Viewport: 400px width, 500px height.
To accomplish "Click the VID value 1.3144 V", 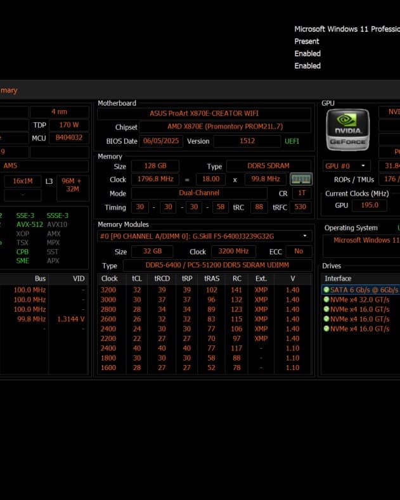I will 71,319.
